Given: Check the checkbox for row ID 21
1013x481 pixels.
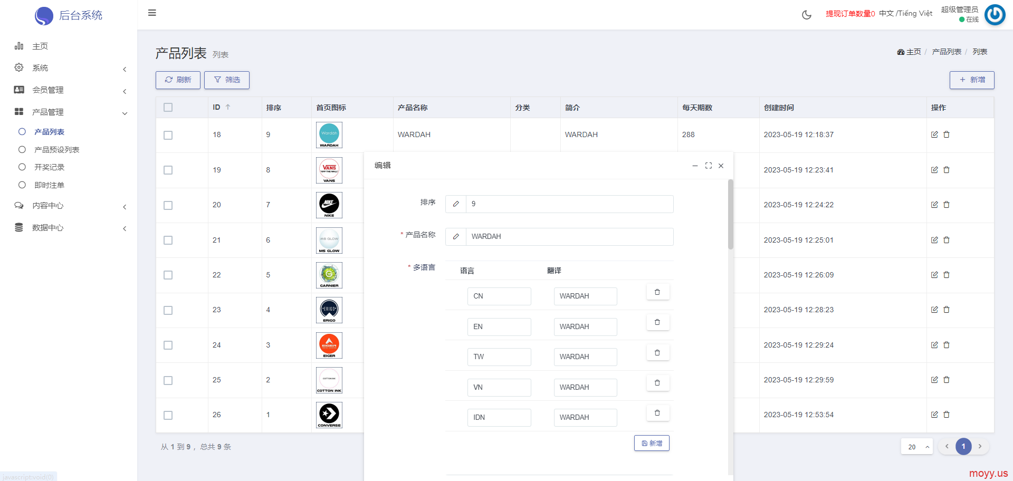Looking at the screenshot, I should [x=168, y=240].
